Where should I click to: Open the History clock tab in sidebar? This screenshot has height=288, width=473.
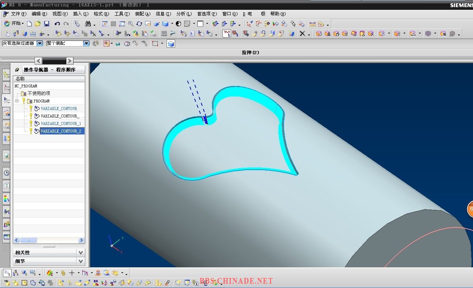pos(6,173)
